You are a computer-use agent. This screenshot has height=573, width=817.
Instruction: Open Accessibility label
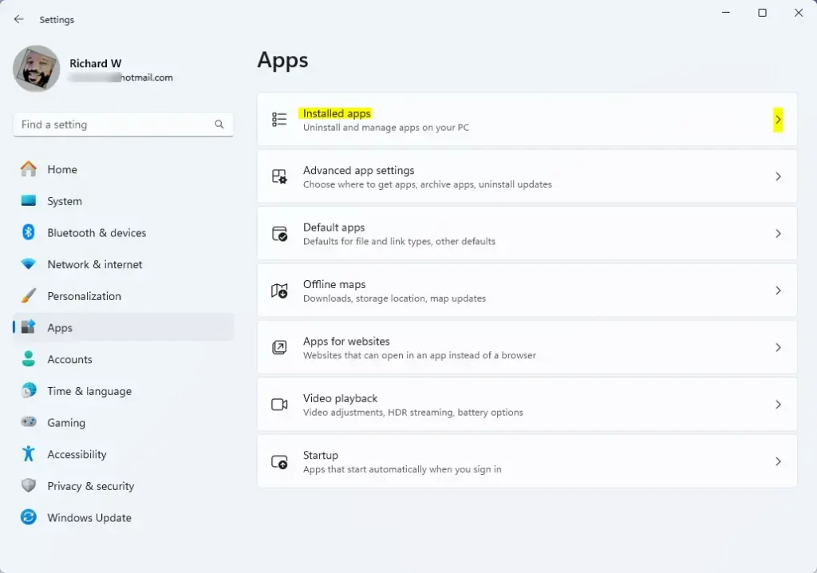tap(77, 454)
